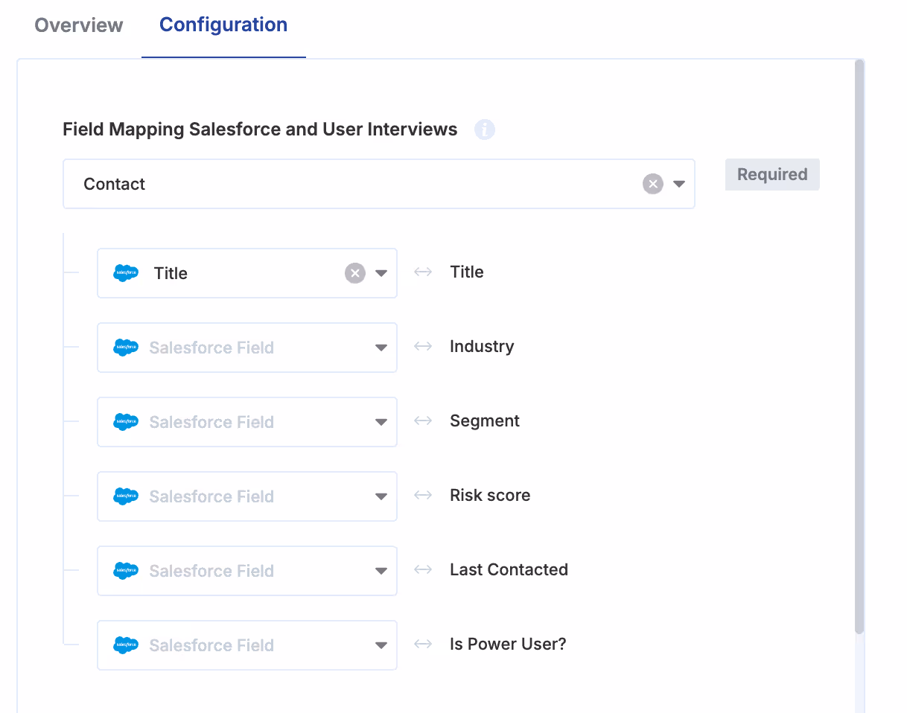Click the bidirectional arrow next to Risk score
907x713 pixels.
[x=423, y=496]
